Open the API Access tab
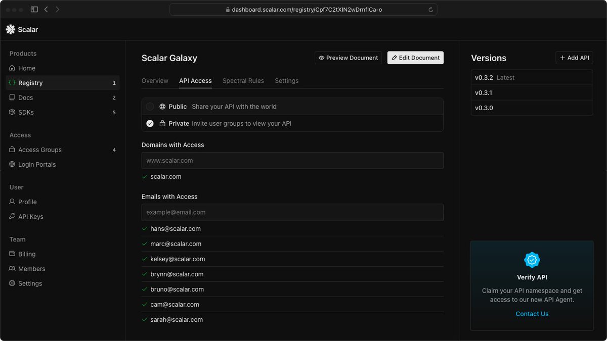This screenshot has width=607, height=341. (195, 81)
